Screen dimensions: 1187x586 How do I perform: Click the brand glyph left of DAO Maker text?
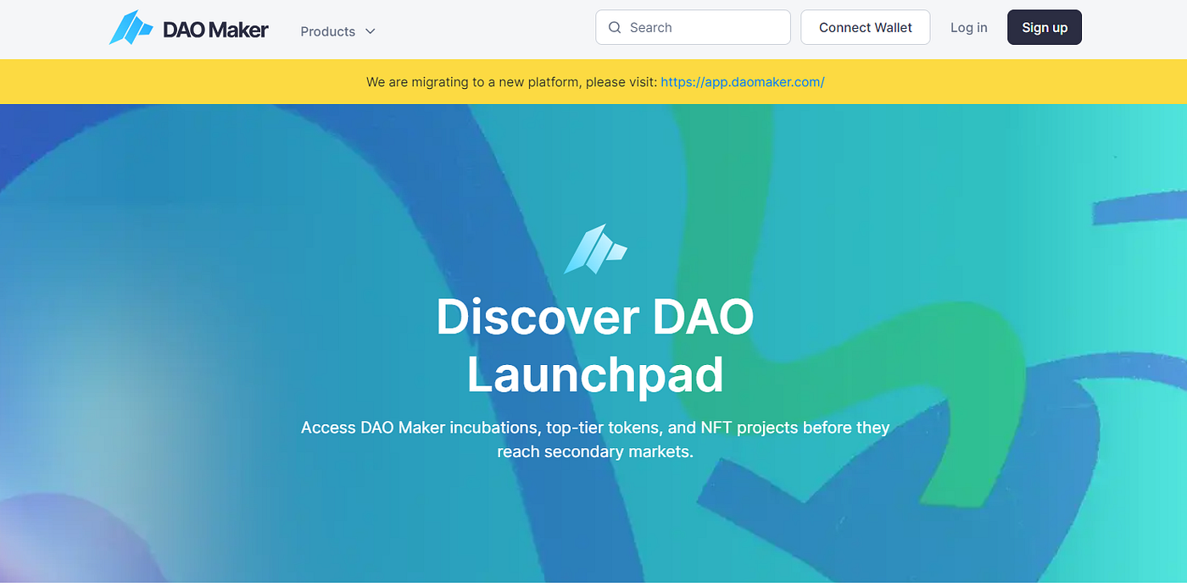click(x=132, y=27)
